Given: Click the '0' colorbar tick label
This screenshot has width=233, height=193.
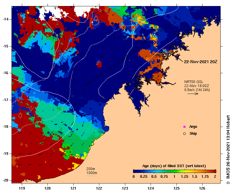Looking at the screenshot, I should click(x=134, y=177).
